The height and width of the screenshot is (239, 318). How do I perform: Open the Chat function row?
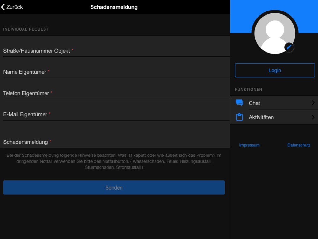[274, 103]
